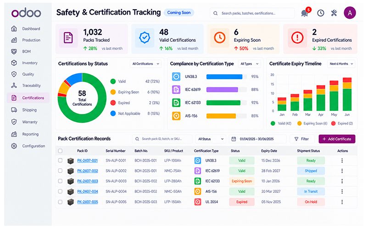This screenshot has height=228, width=367.
Task: Click the Expiring Soon status badge in table
Action: click(x=242, y=181)
